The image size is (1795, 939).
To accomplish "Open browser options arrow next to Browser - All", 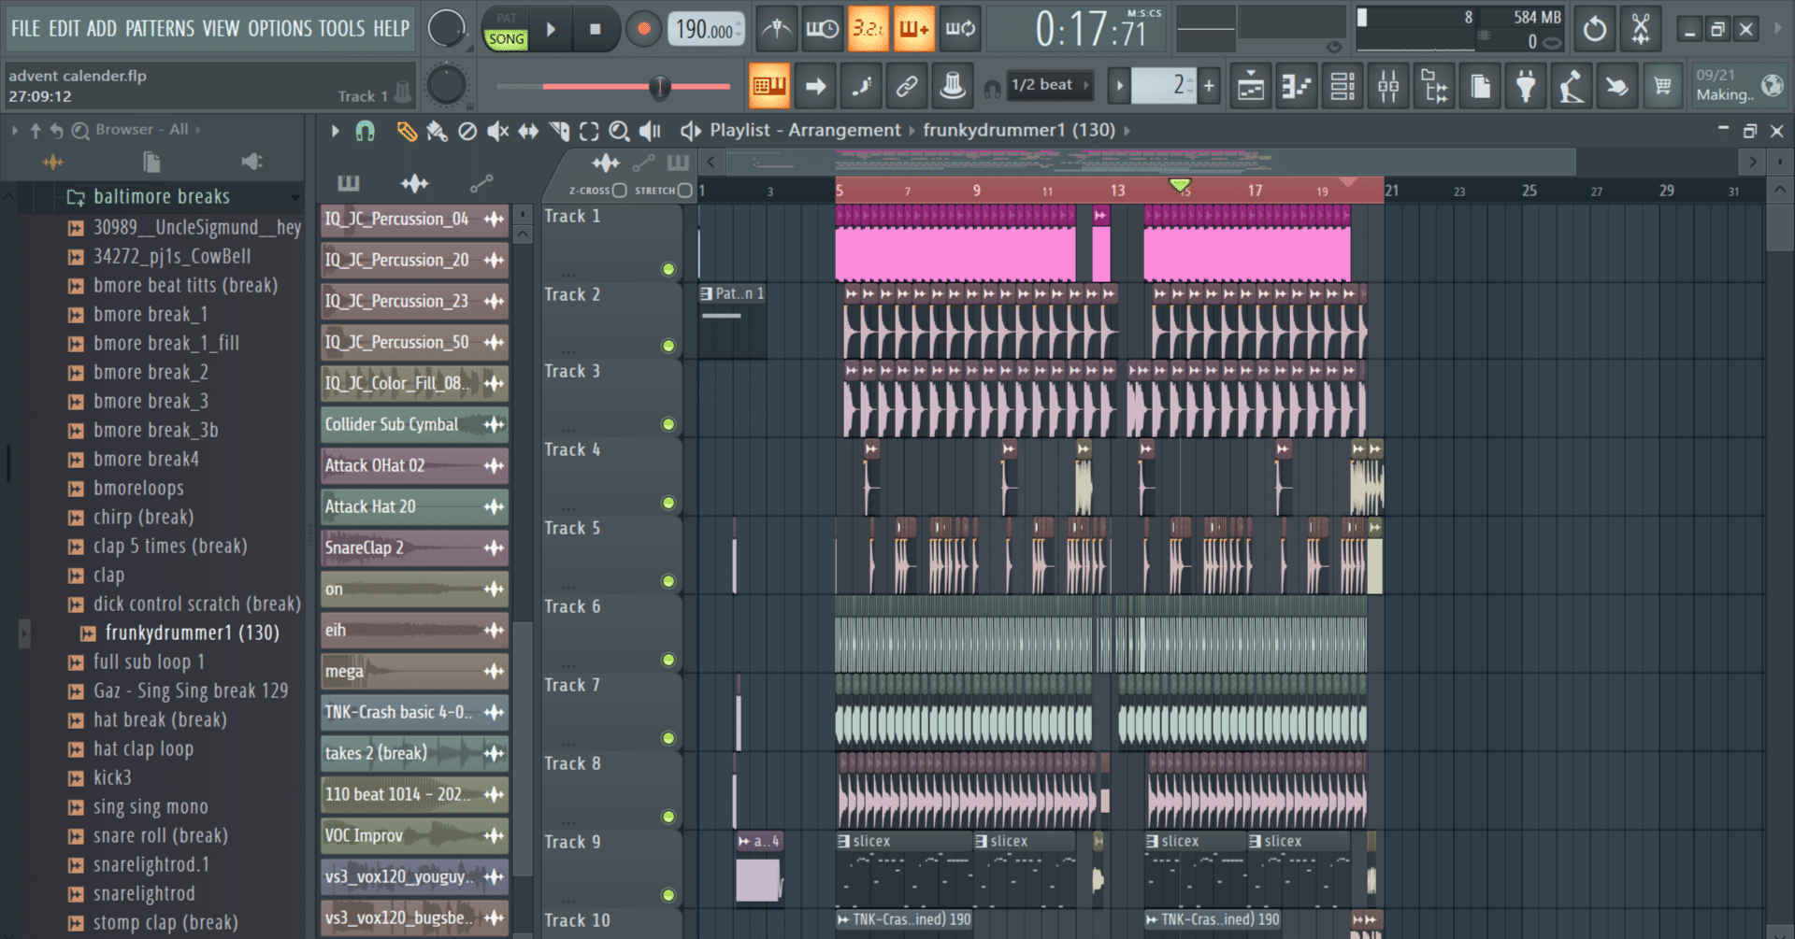I will (15, 130).
